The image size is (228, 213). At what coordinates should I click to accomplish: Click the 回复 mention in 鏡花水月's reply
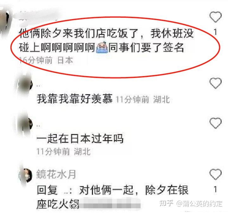tap(47, 190)
